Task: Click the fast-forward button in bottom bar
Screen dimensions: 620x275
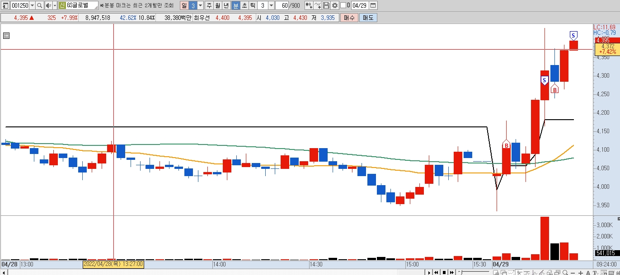Action: (x=451, y=272)
